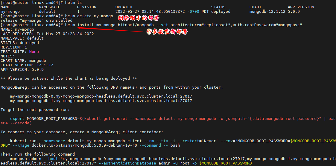This screenshot has height=166, width=336.
Task: Click the REVISION column header
Action: [86, 7]
